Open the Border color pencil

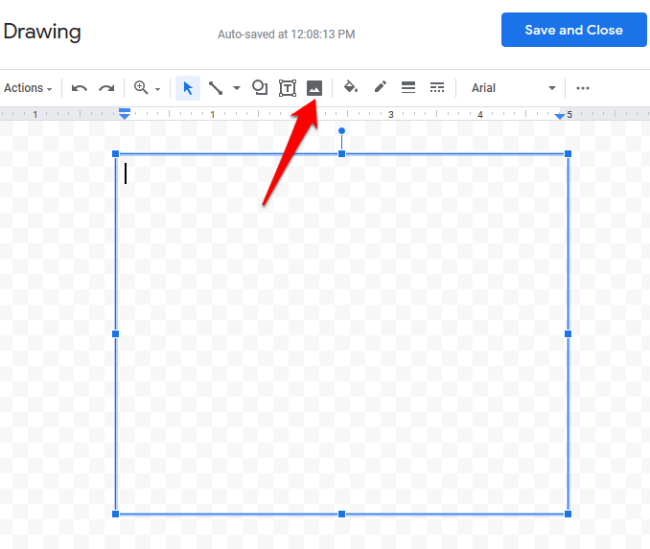pyautogui.click(x=381, y=87)
